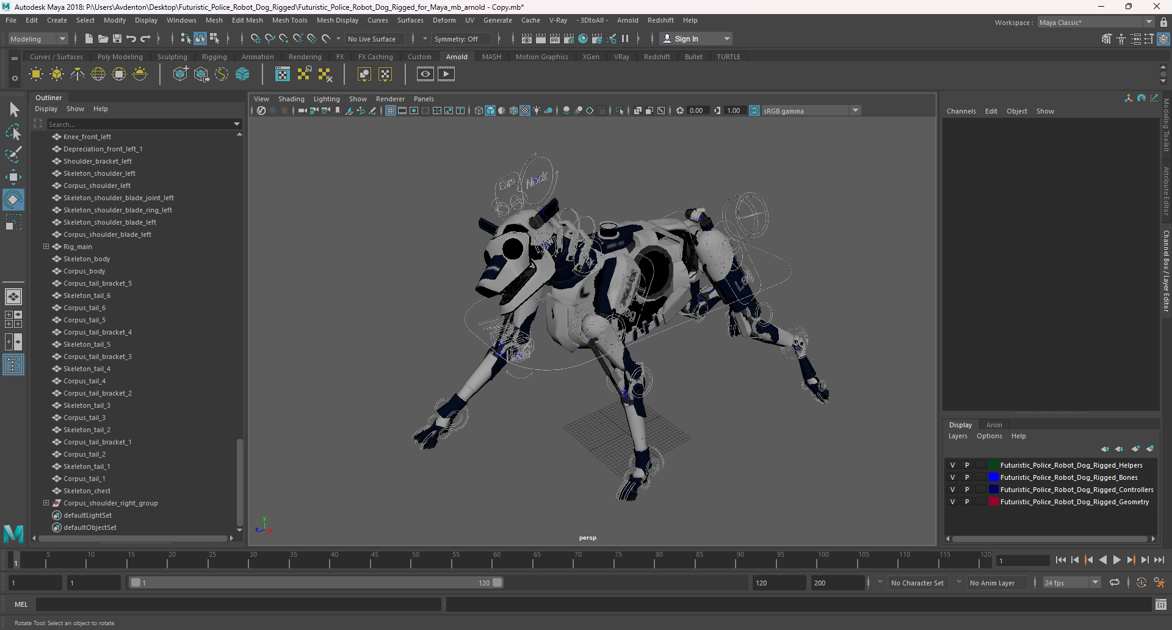Click the Save Scene icon
The height and width of the screenshot is (630, 1172).
(117, 38)
